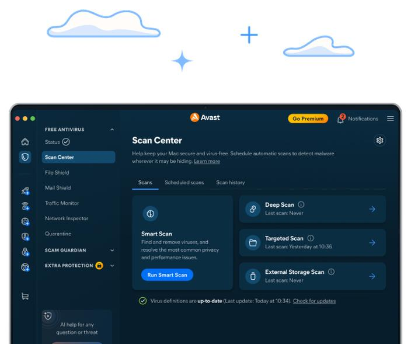Select Scan Center in the sidebar
The image size is (411, 344).
[x=78, y=157]
